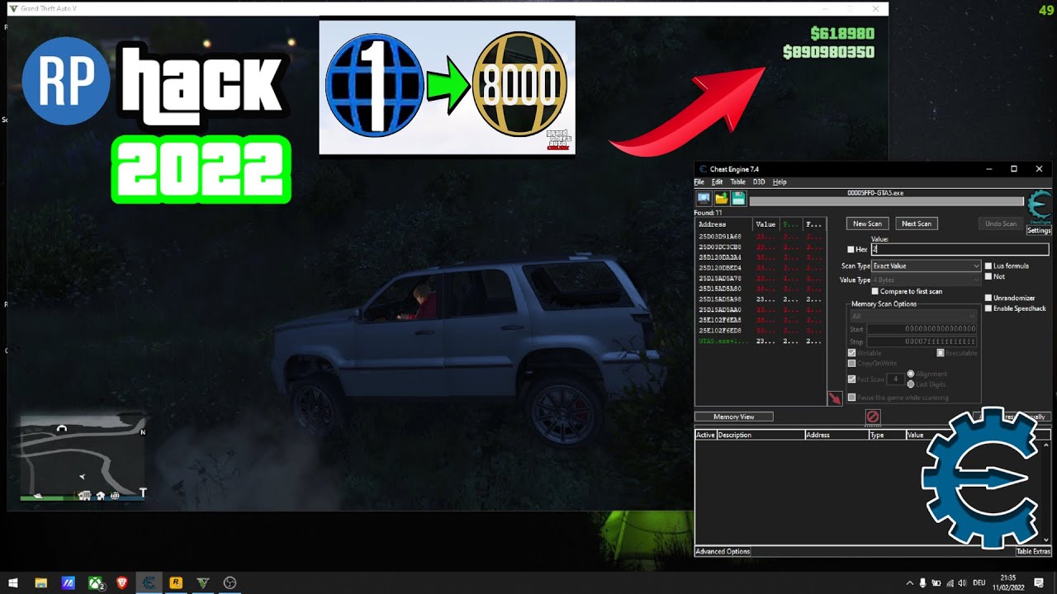Click the Stop address field
The height and width of the screenshot is (594, 1057).
(x=922, y=341)
